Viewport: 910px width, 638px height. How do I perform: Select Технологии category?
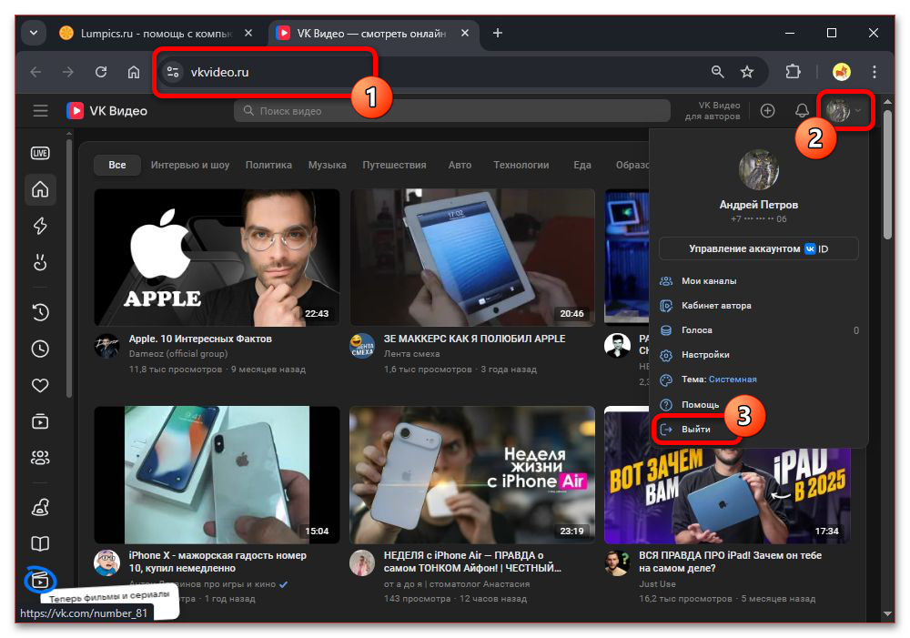tap(521, 165)
